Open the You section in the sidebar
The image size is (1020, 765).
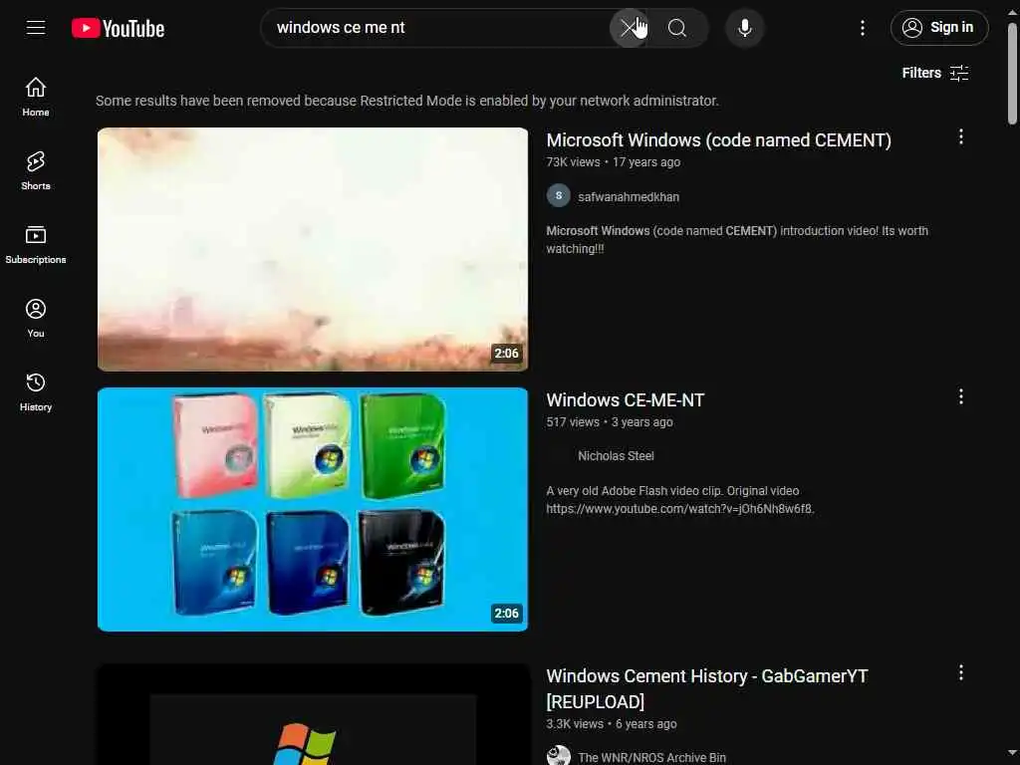[x=36, y=318]
